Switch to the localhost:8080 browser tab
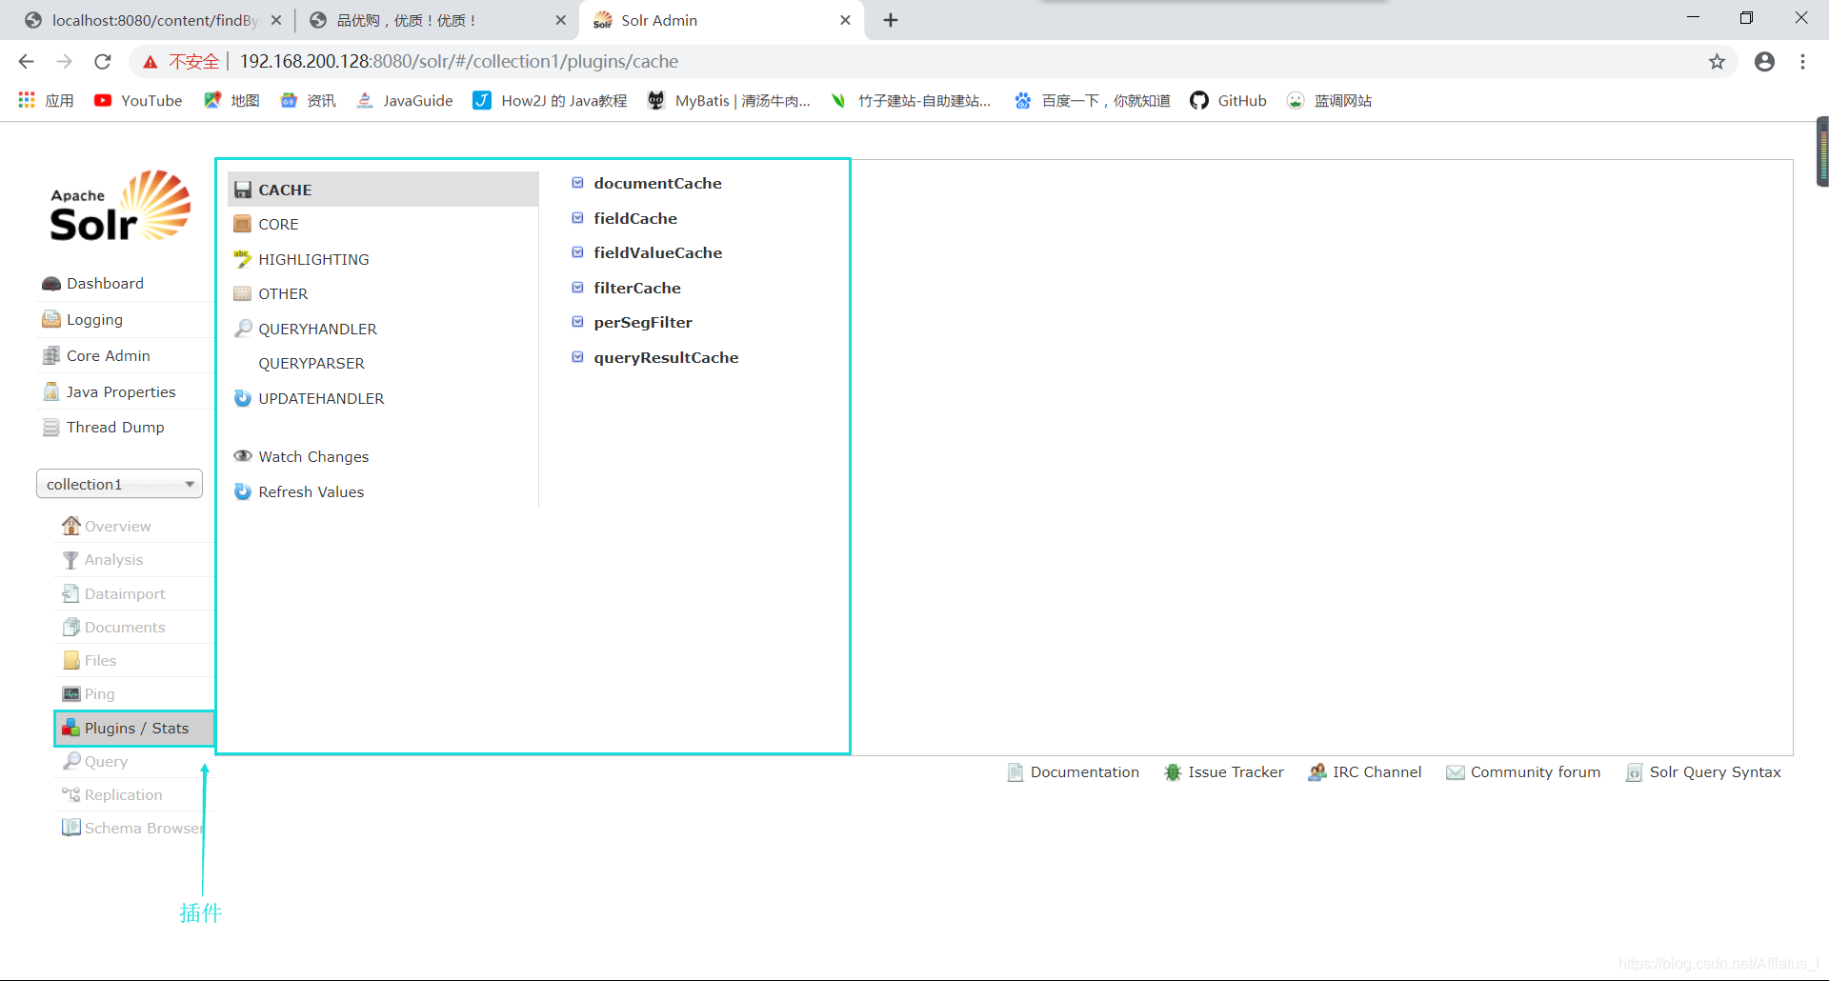This screenshot has height=981, width=1829. (153, 20)
